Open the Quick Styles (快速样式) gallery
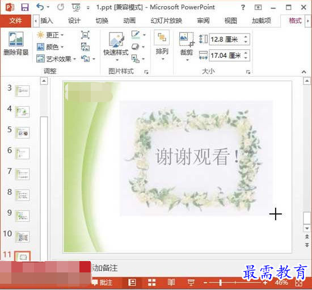 [116, 46]
